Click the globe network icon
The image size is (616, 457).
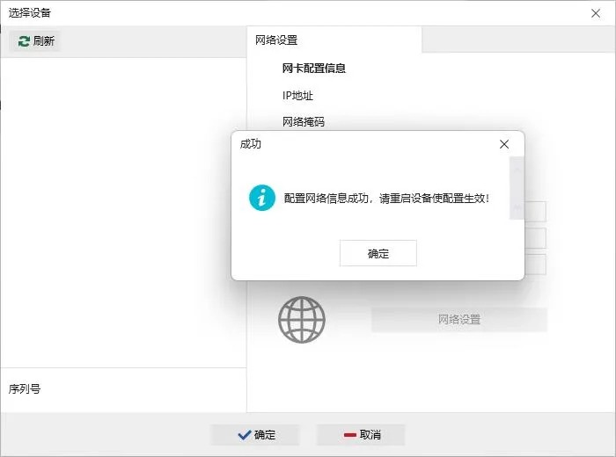click(x=302, y=319)
